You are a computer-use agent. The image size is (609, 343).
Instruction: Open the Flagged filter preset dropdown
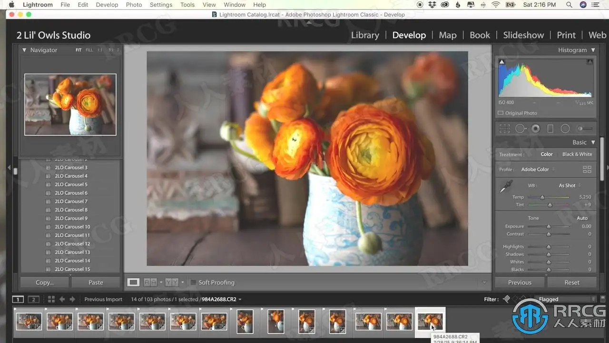coord(566,299)
